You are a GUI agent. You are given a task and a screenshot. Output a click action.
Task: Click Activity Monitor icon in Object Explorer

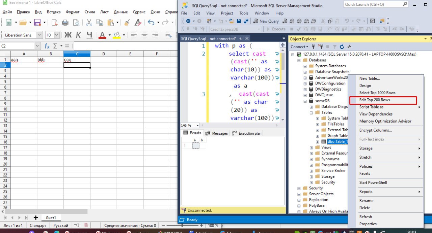tap(349, 47)
